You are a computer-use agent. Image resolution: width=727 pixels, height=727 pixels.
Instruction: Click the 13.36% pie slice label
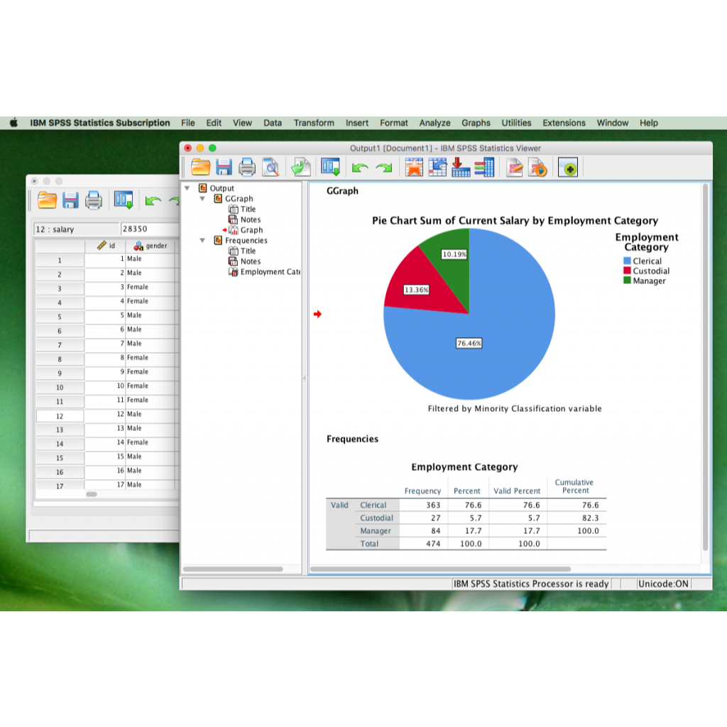pos(416,290)
